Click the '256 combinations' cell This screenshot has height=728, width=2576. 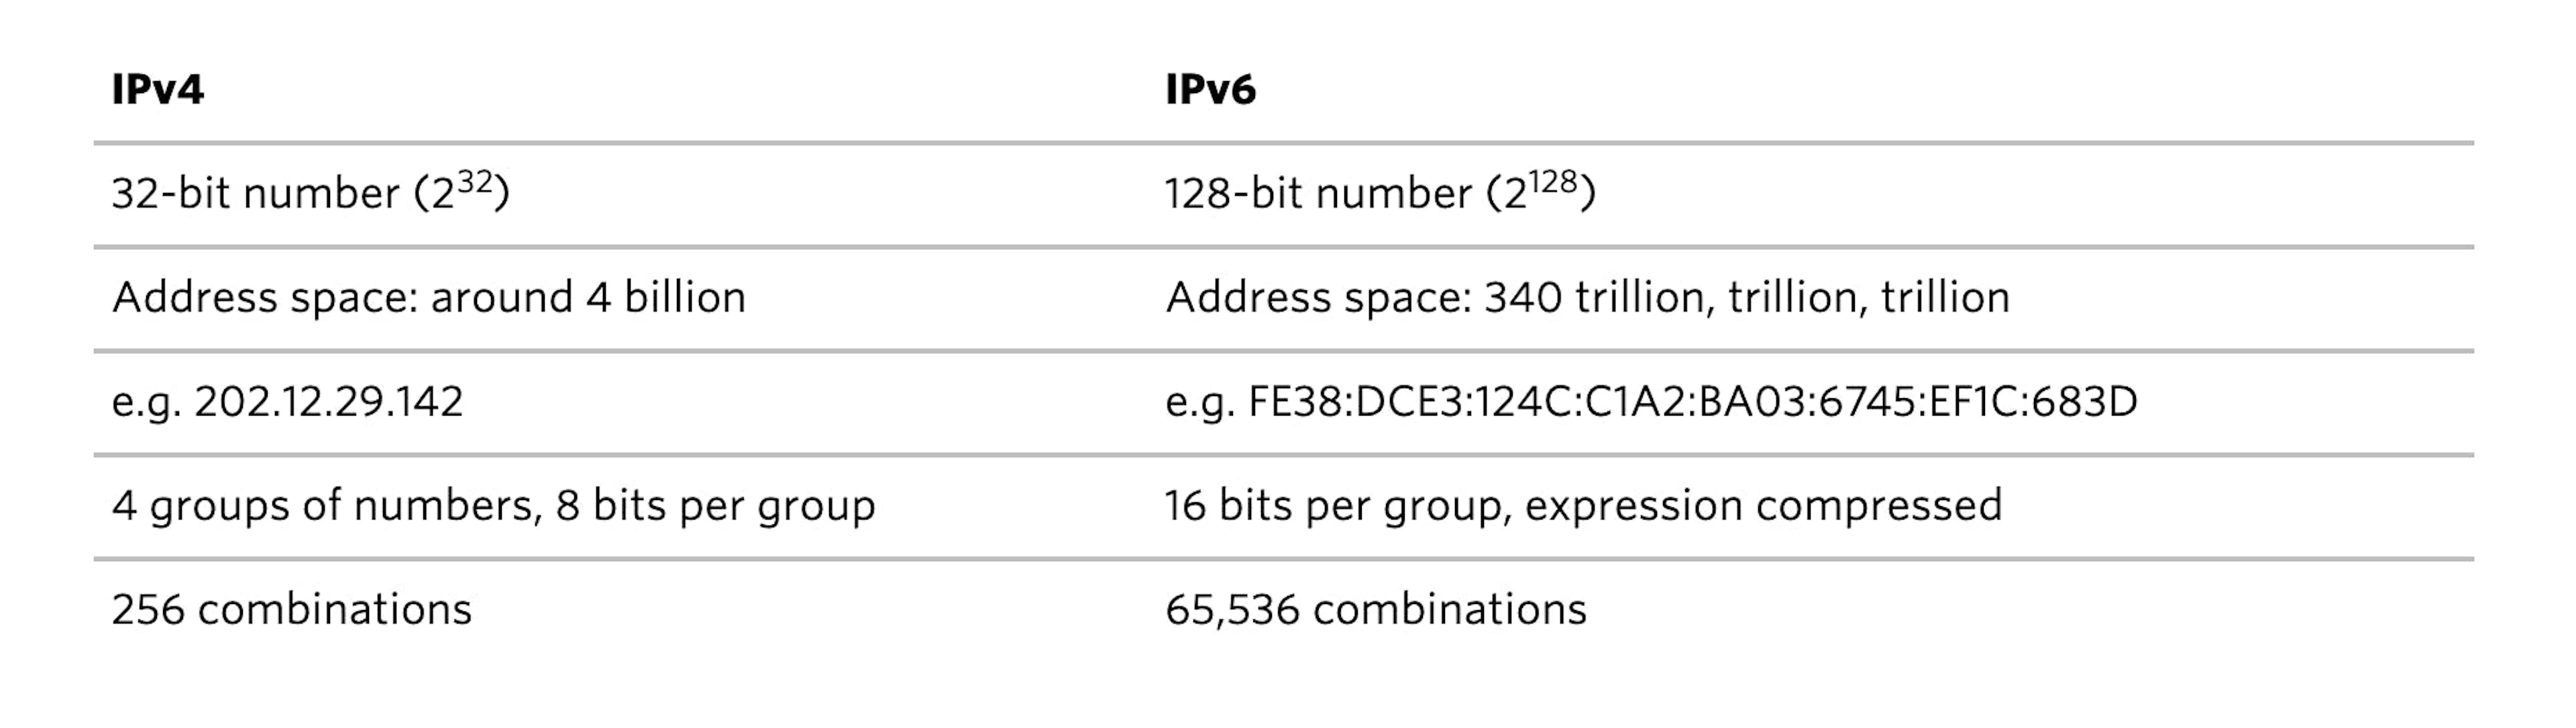coord(291,609)
